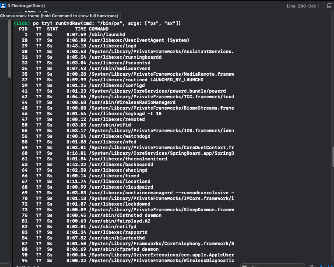This screenshot has height=267, width=334.
Task: Click the '/usr/libexec/timed' entry
Action: tap(114, 176)
